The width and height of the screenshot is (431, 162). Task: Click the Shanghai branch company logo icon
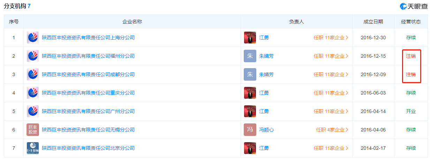pyautogui.click(x=33, y=38)
